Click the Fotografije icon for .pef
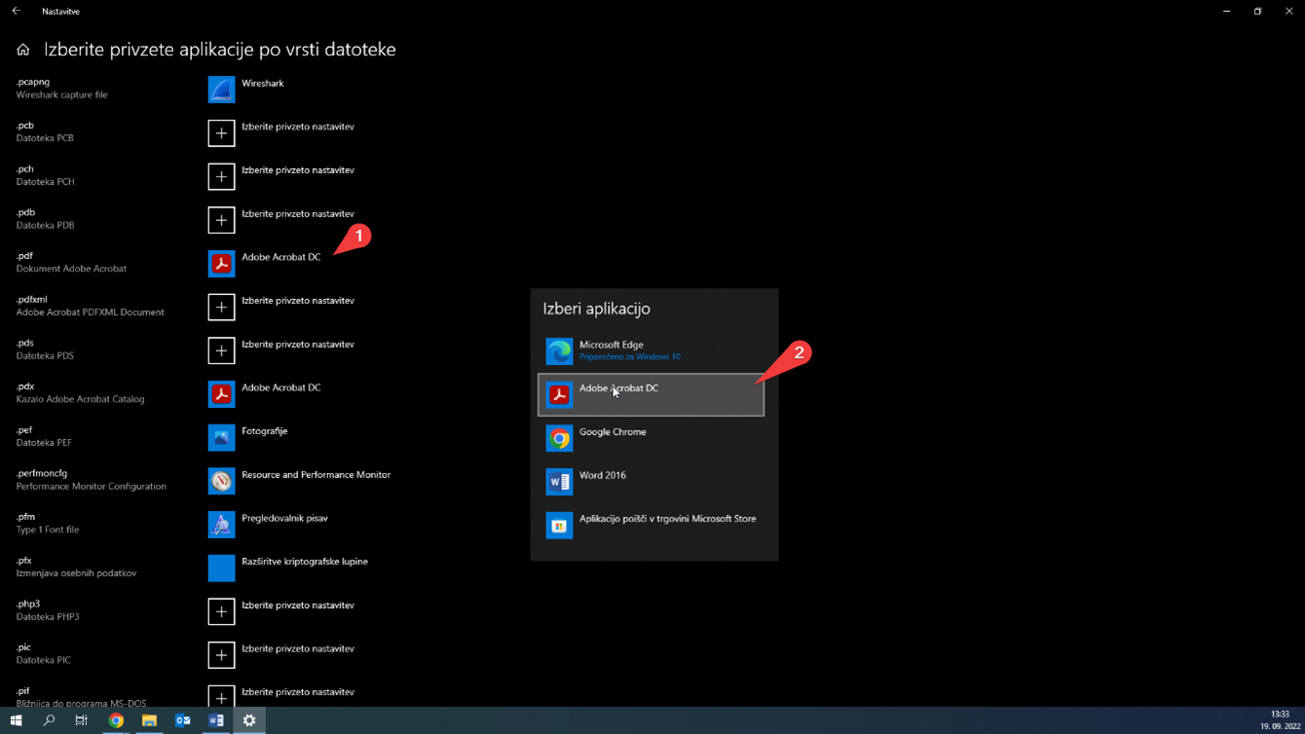This screenshot has width=1305, height=734. [x=221, y=437]
